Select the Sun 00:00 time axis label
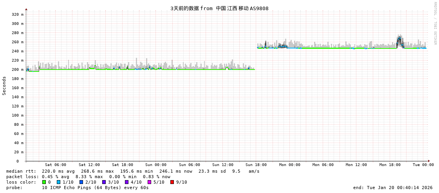This screenshot has height=193, width=439. 156,165
